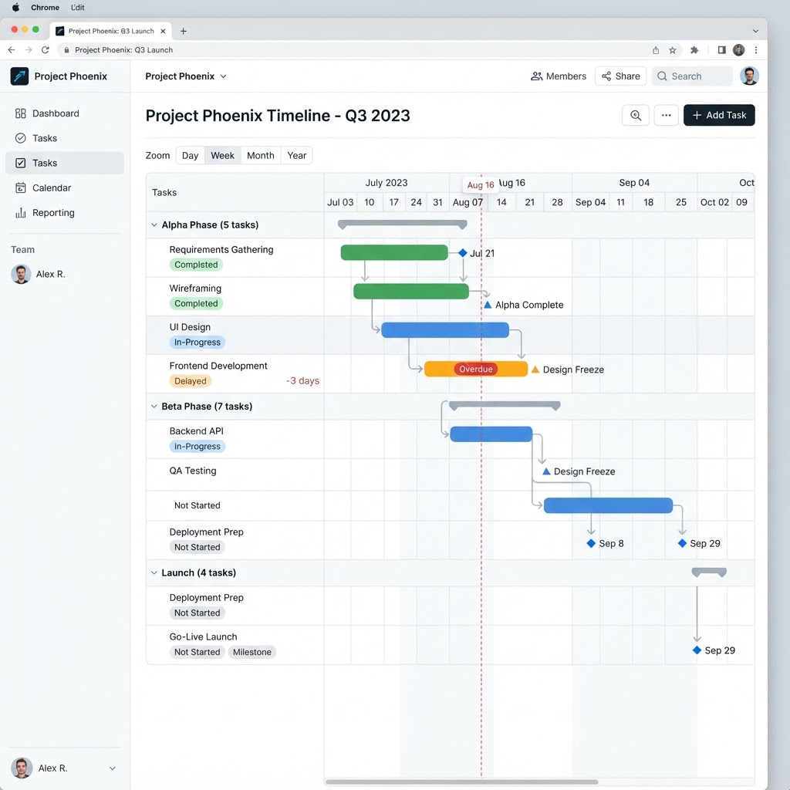Click the address bar URL
The height and width of the screenshot is (790, 790).
pos(123,50)
